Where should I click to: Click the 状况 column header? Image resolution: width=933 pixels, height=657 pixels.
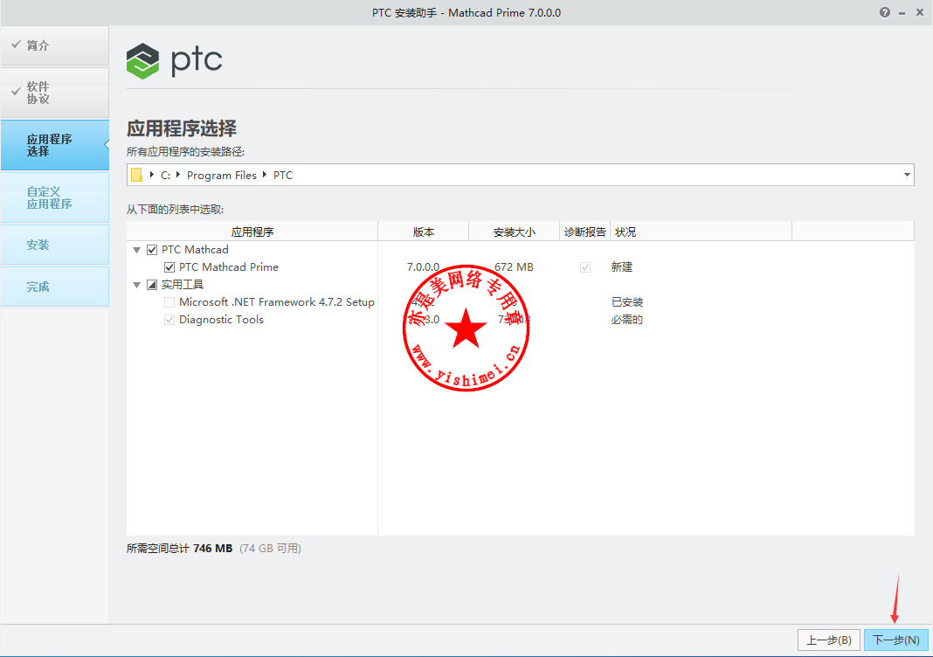pyautogui.click(x=701, y=232)
